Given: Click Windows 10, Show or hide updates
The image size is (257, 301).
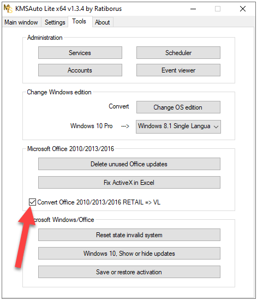Looking at the screenshot, I should click(x=129, y=253).
